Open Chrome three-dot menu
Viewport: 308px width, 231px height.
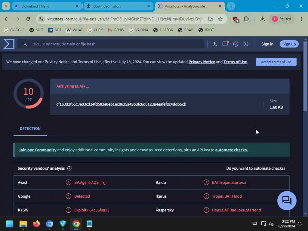click(x=301, y=19)
